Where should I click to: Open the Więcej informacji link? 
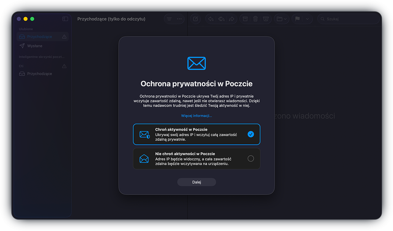196,115
